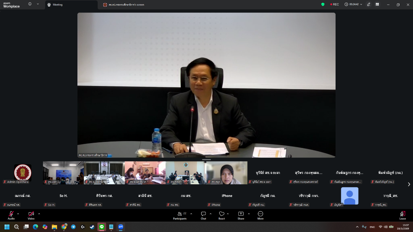The image size is (413, 232).
Task: Expand the audio settings arrow
Action: (x=18, y=214)
